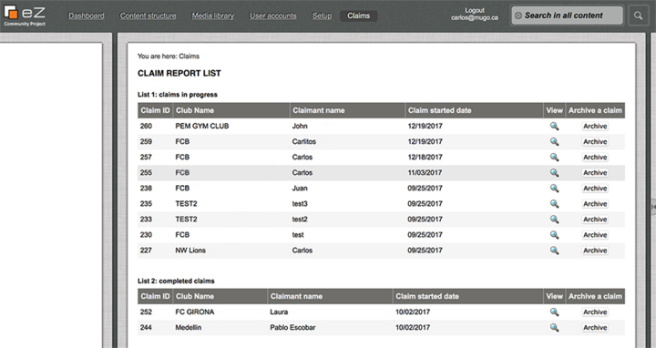
Task: Collapse right panel using edge handle
Action: pyautogui.click(x=653, y=207)
